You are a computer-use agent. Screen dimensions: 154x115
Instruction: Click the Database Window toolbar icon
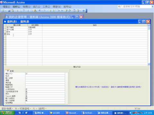[x=74, y=11]
